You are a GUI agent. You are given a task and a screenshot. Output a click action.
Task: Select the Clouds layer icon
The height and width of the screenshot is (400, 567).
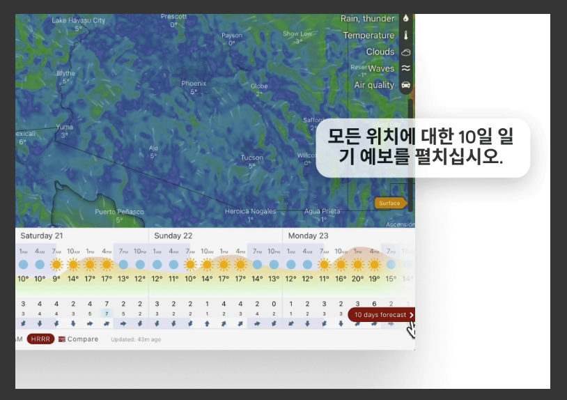tap(405, 52)
